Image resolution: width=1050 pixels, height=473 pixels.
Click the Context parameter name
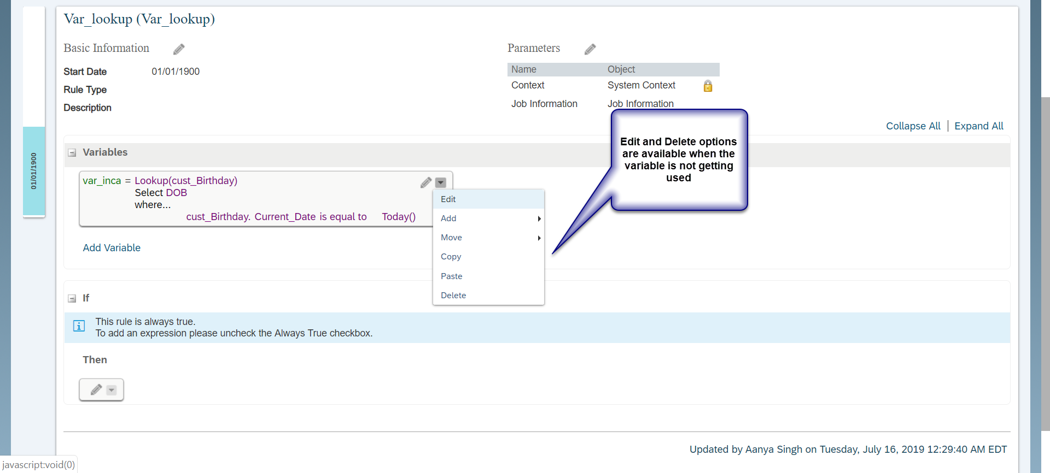[528, 85]
